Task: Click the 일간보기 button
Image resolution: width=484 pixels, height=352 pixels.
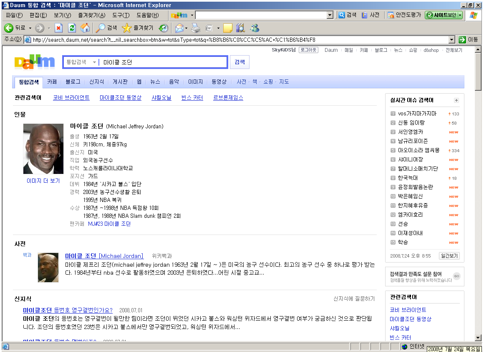Action: (x=449, y=256)
